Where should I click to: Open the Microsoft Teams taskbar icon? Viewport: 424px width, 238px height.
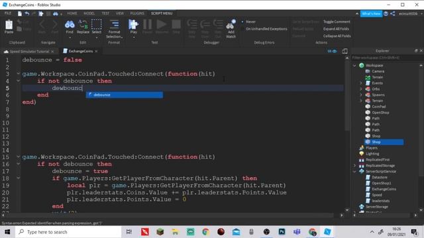[297, 232]
